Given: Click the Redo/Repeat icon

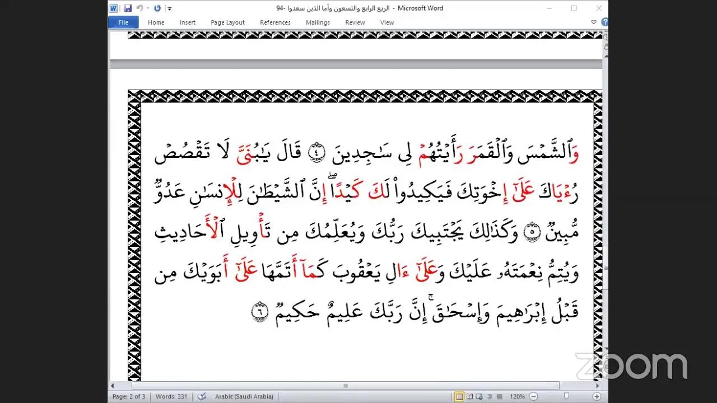Looking at the screenshot, I should coord(157,8).
